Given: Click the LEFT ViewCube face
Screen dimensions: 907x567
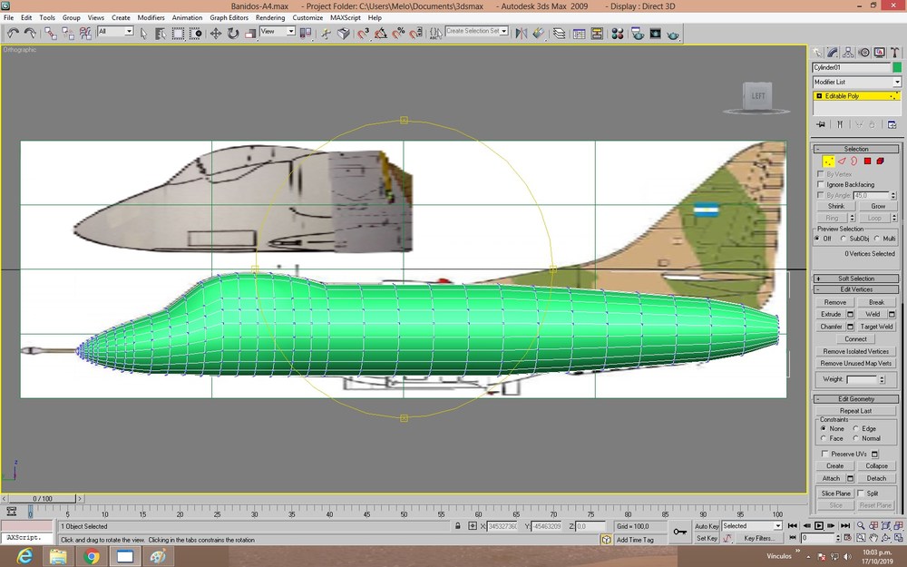Looking at the screenshot, I should coord(757,96).
